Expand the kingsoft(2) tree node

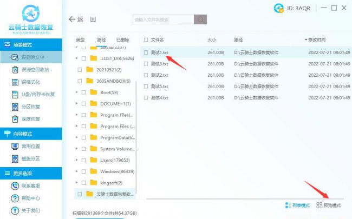coord(76,182)
